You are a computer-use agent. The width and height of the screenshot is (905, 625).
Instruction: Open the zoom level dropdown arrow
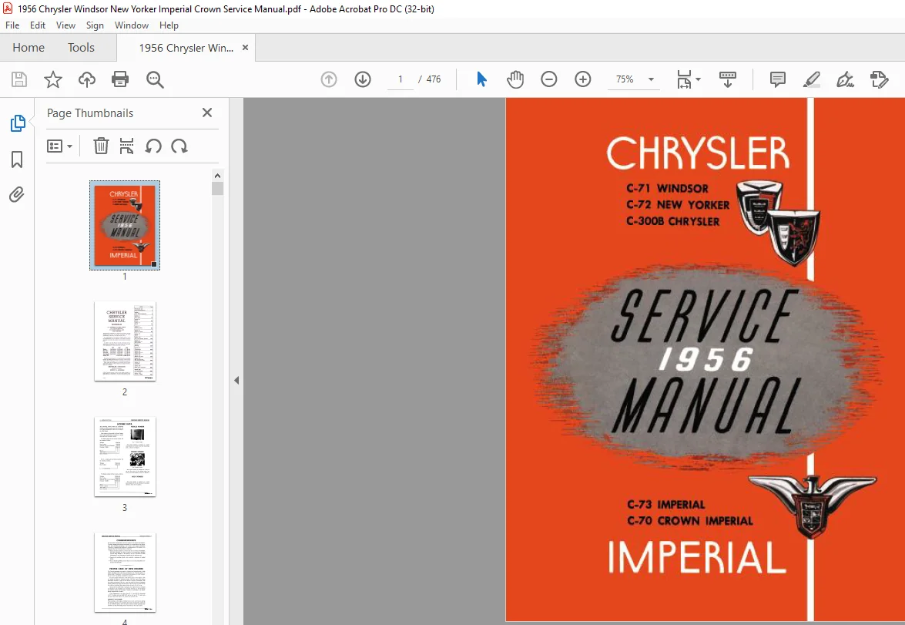click(651, 79)
